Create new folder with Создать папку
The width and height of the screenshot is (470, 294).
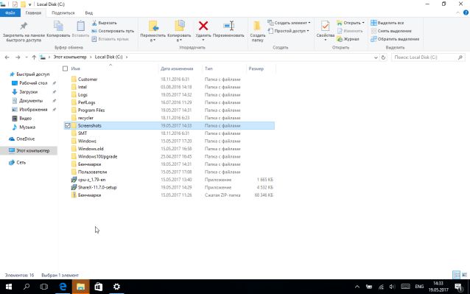[x=258, y=32]
